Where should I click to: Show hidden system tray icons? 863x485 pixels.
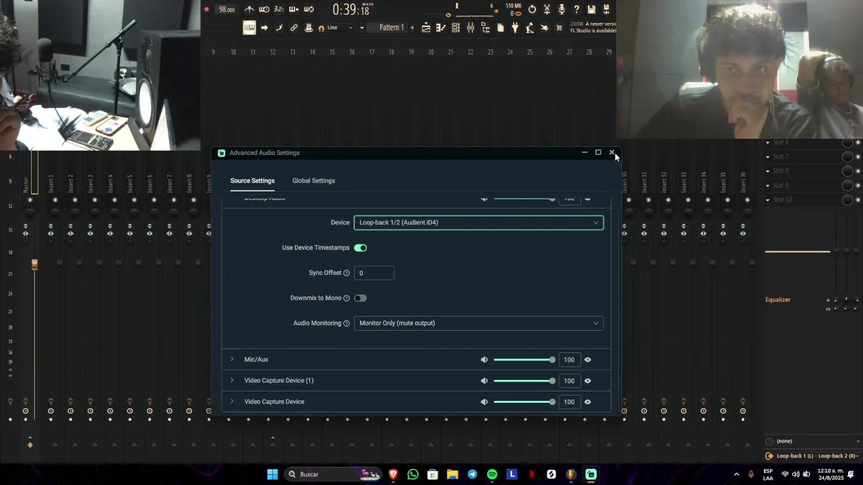pos(736,474)
